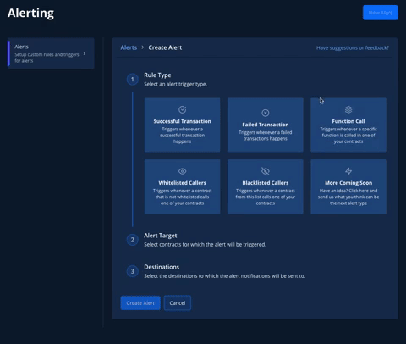Screen dimensions: 406x344
Task: Open the 'Have suggestions or feedback?' link
Action: (x=353, y=48)
